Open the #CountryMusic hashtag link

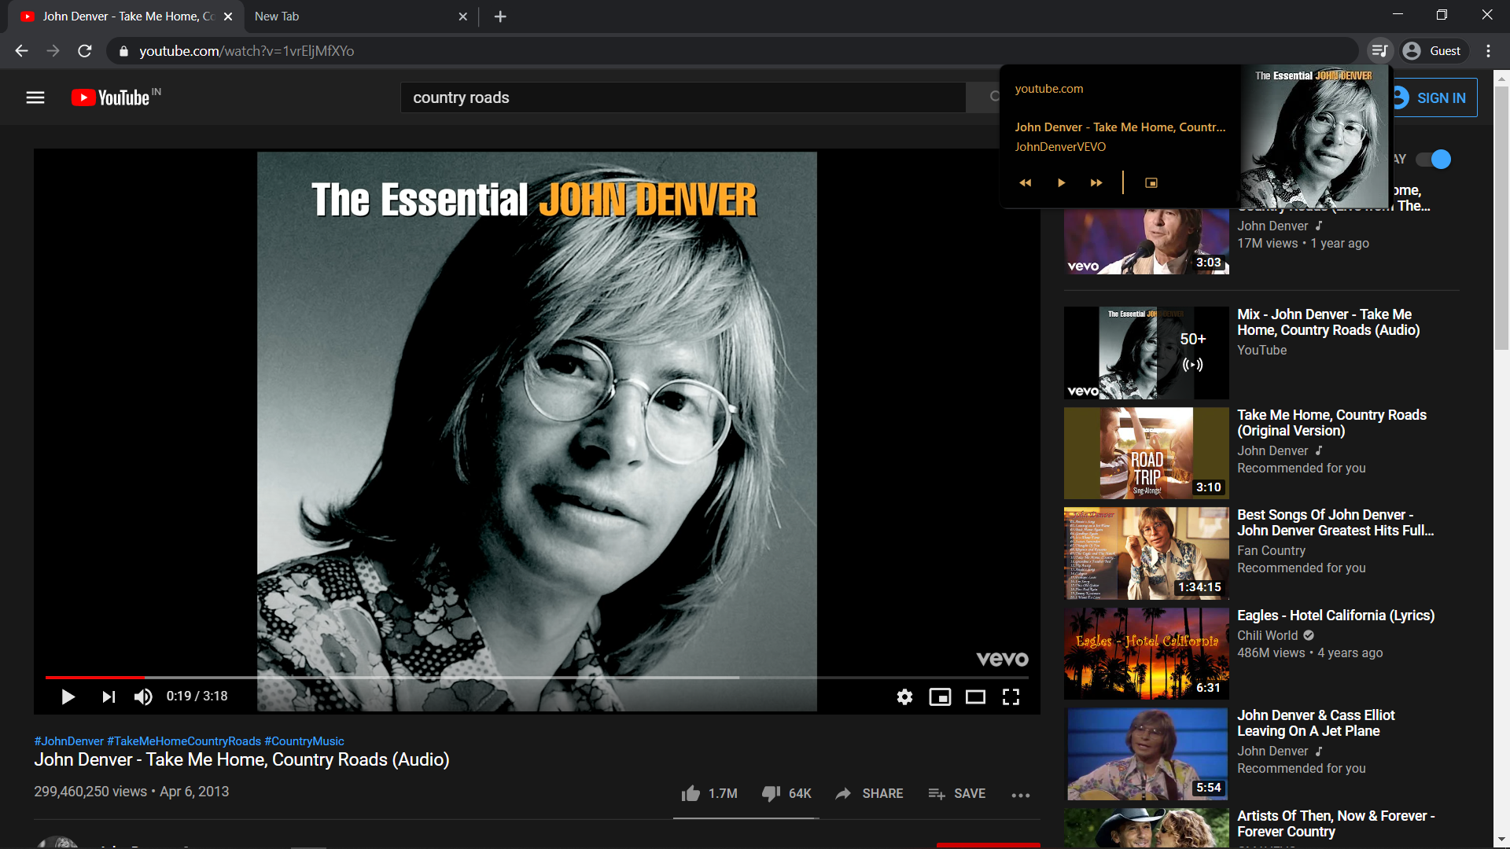pos(304,741)
